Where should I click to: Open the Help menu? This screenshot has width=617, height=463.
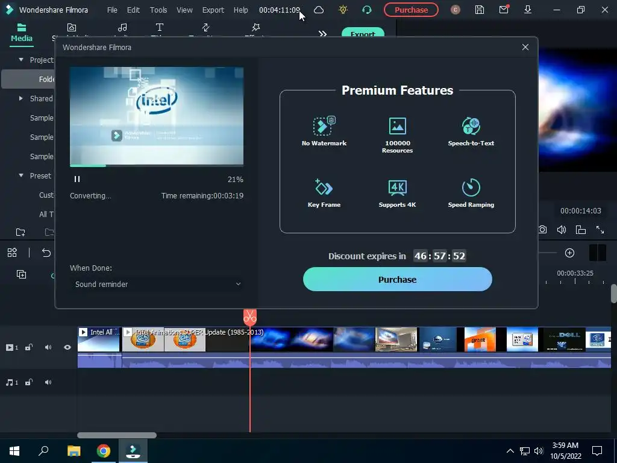(241, 10)
